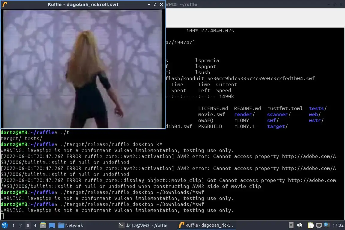This screenshot has width=345, height=230.
Task: Open the clipboard manager tray icon
Action: pyautogui.click(x=311, y=225)
